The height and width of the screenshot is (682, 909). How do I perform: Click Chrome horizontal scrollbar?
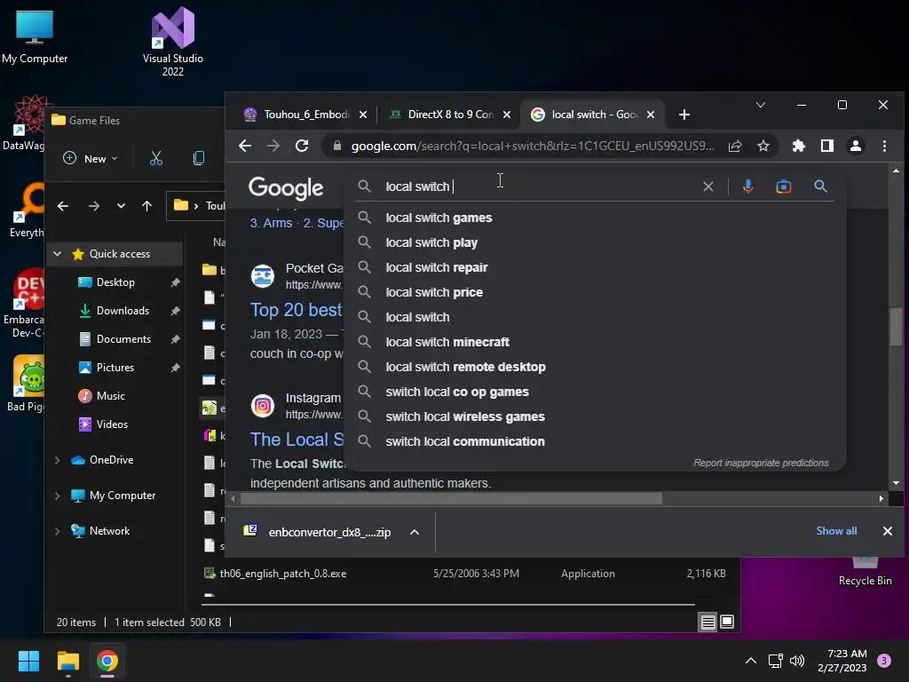451,499
